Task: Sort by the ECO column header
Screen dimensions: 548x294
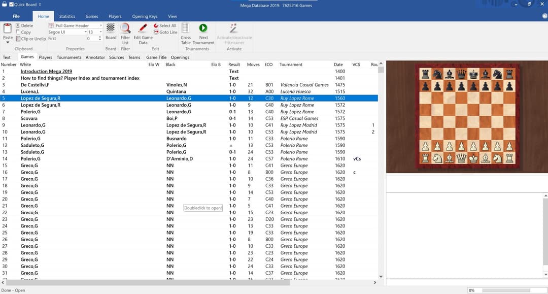Action: pyautogui.click(x=268, y=64)
